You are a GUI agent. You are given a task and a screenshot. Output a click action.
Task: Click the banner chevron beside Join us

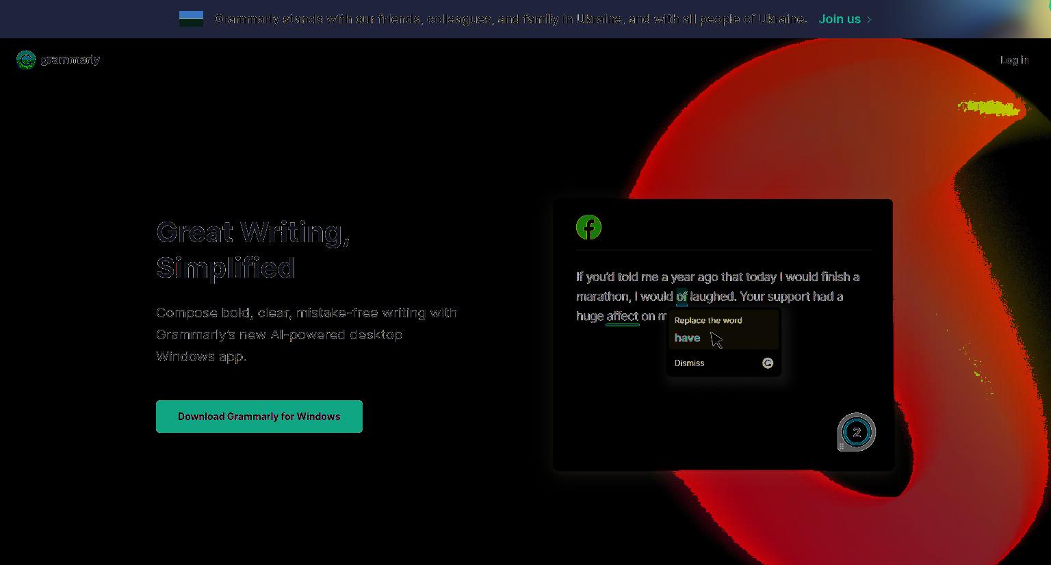(x=869, y=20)
